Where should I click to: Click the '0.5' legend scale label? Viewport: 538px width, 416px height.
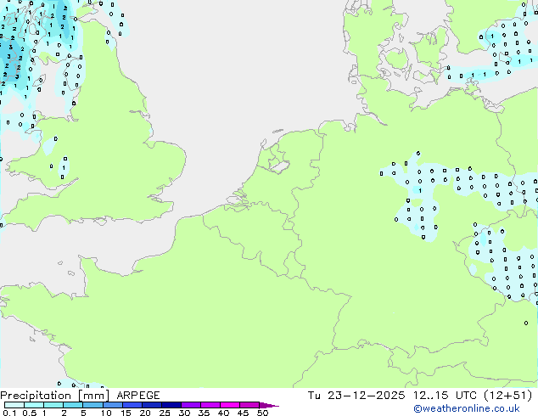pyautogui.click(x=30, y=413)
